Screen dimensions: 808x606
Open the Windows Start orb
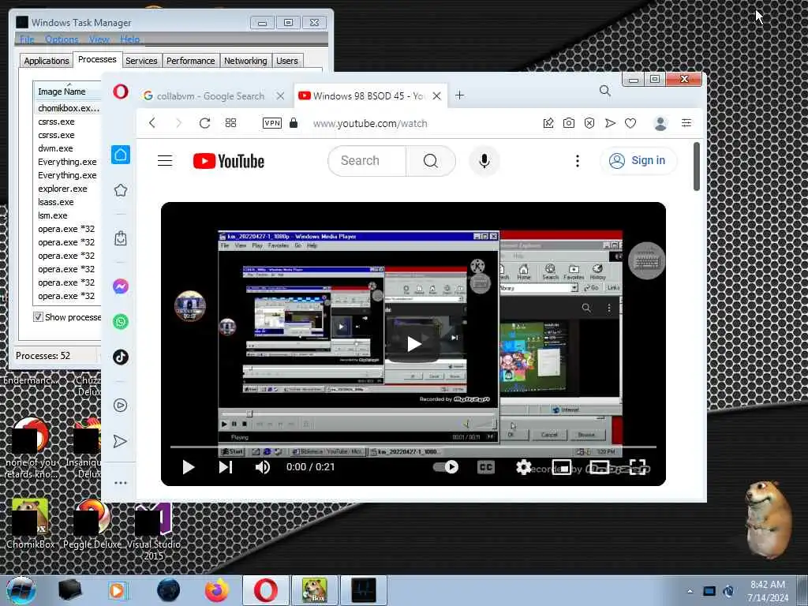(x=21, y=590)
